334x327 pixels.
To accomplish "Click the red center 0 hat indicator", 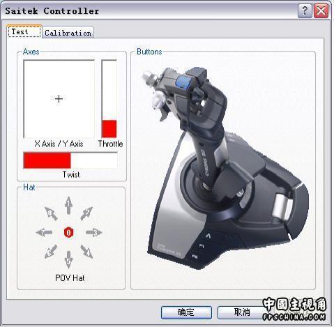I will pyautogui.click(x=68, y=232).
